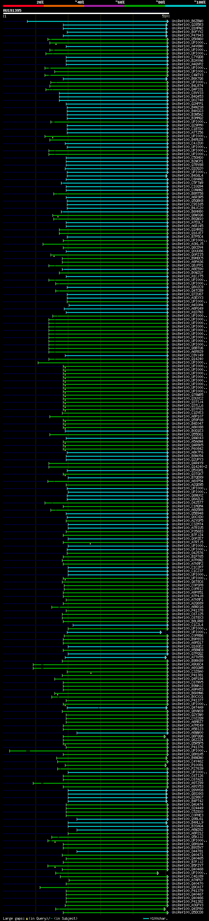The width and height of the screenshot is (209, 921).
Task: Click hit label UniRef100_C4WTY3
Action: point(187,75)
